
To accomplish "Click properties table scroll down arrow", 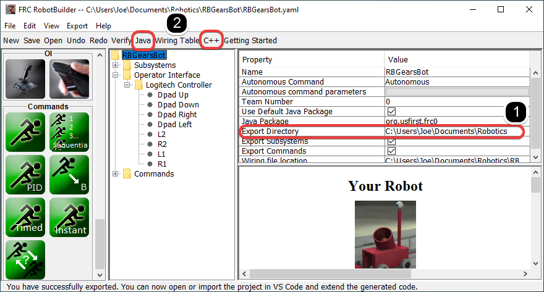I will 536,157.
